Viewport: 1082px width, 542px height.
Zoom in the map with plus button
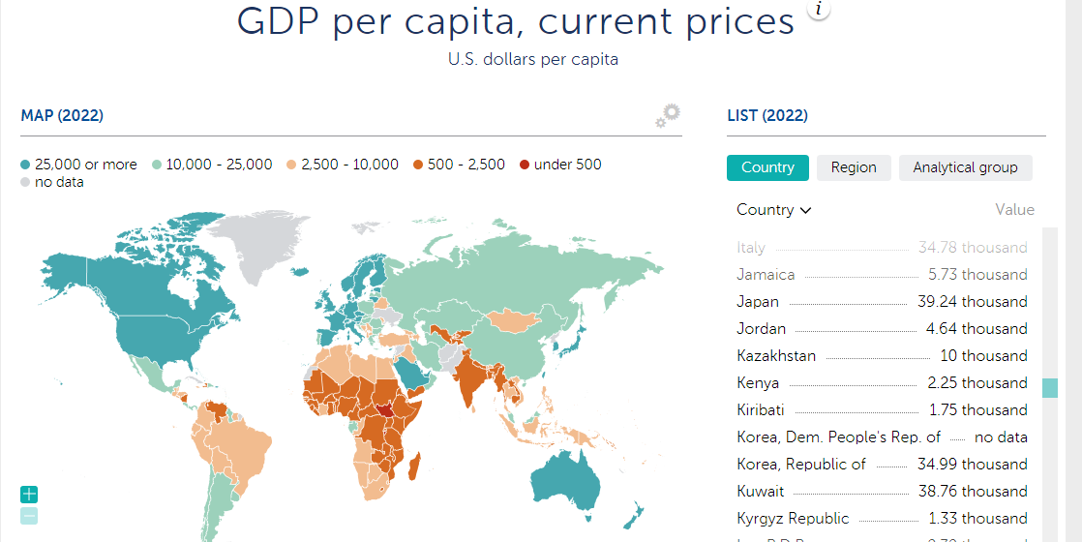point(29,495)
